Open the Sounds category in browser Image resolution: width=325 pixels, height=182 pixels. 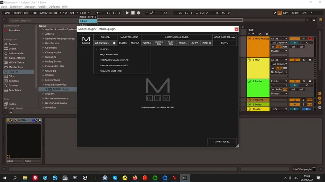click(13, 44)
